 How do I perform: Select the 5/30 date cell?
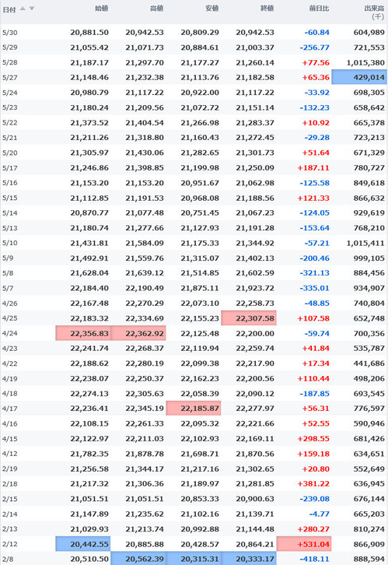point(9,33)
